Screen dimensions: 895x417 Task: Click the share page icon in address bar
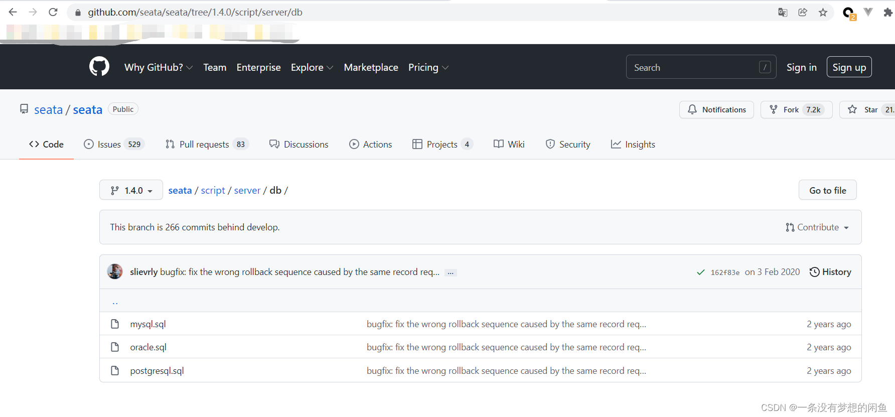click(803, 12)
